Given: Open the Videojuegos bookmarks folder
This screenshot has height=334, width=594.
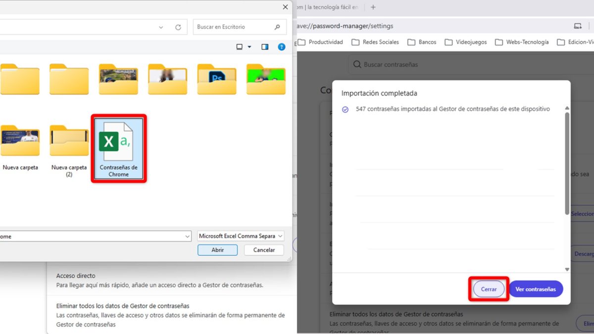Looking at the screenshot, I should click(x=465, y=42).
